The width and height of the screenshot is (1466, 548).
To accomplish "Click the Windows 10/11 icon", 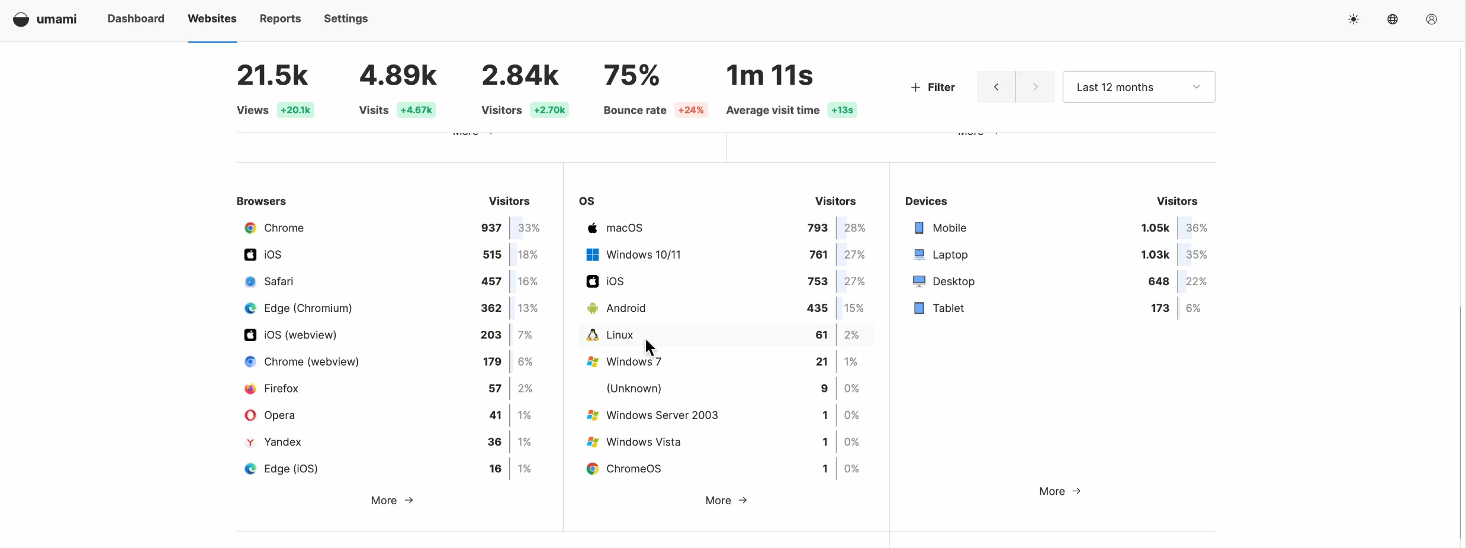I will click(592, 254).
